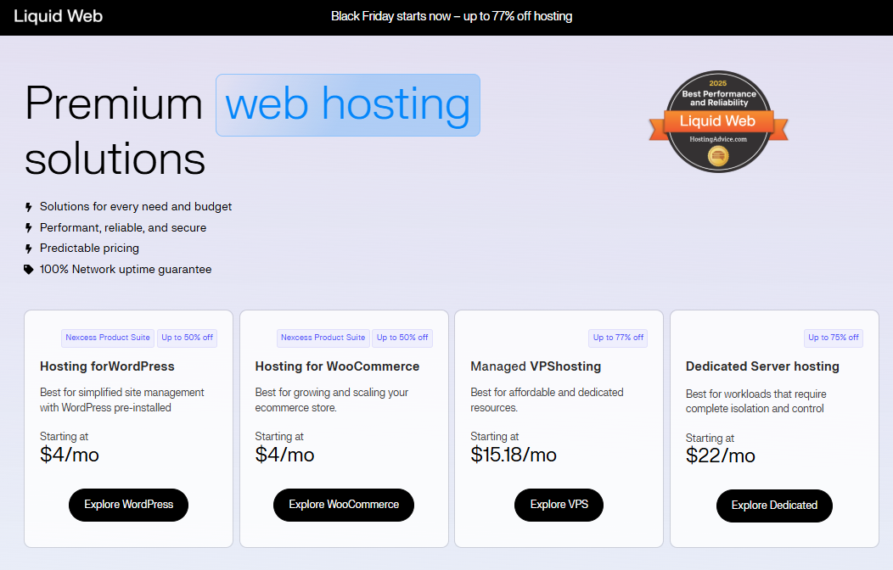Select the 'Up to 77% off' pill on VPS card

(x=618, y=338)
